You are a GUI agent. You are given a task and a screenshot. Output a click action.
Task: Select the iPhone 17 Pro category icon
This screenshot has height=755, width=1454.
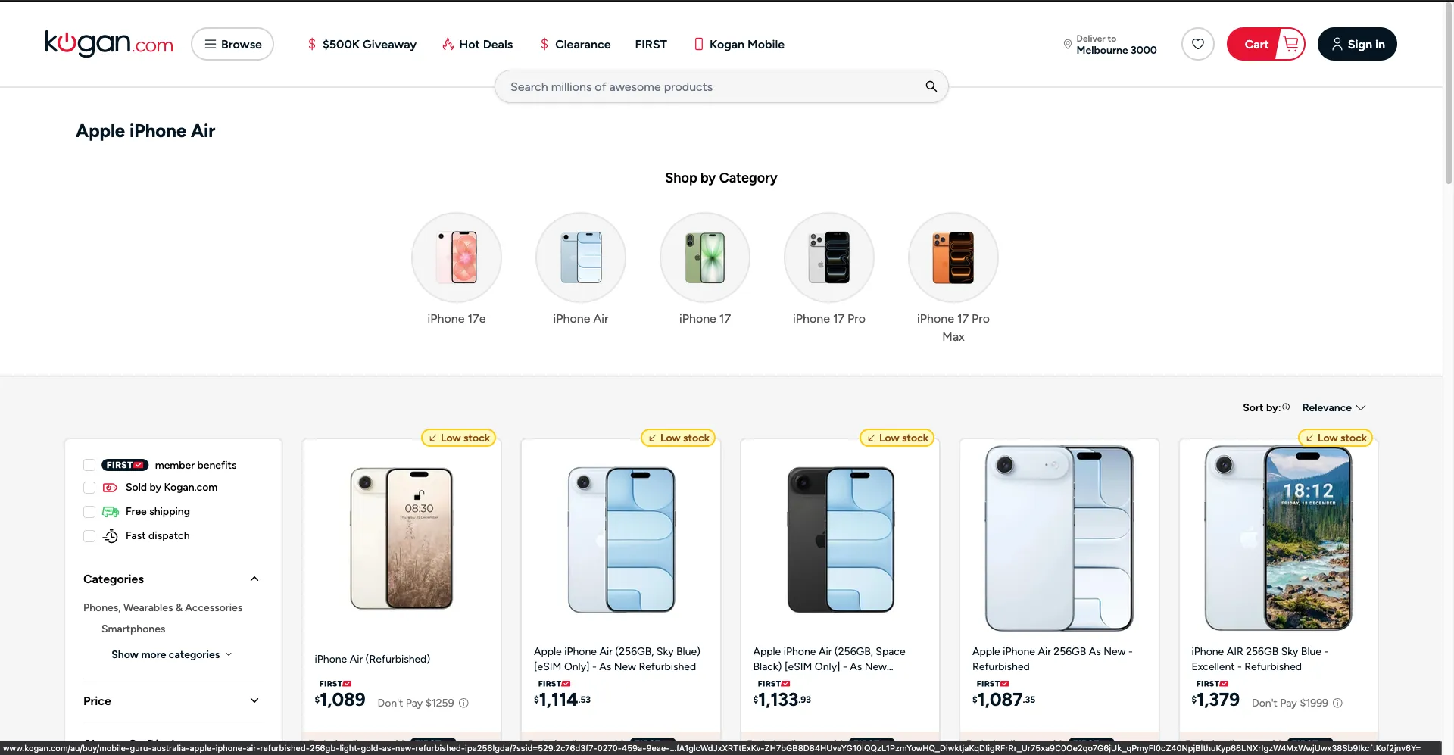pyautogui.click(x=828, y=257)
